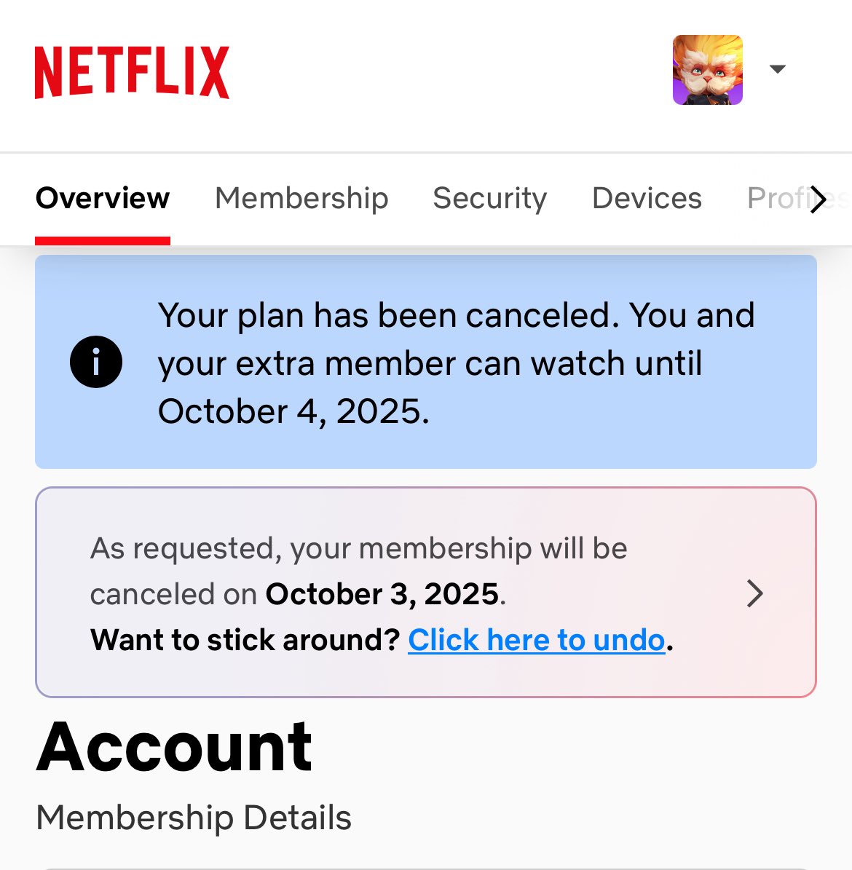This screenshot has height=870, width=852.
Task: Click the plan canceled banner message
Action: click(457, 363)
